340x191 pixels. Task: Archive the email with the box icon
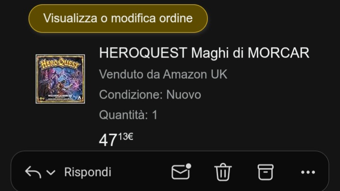(265, 172)
